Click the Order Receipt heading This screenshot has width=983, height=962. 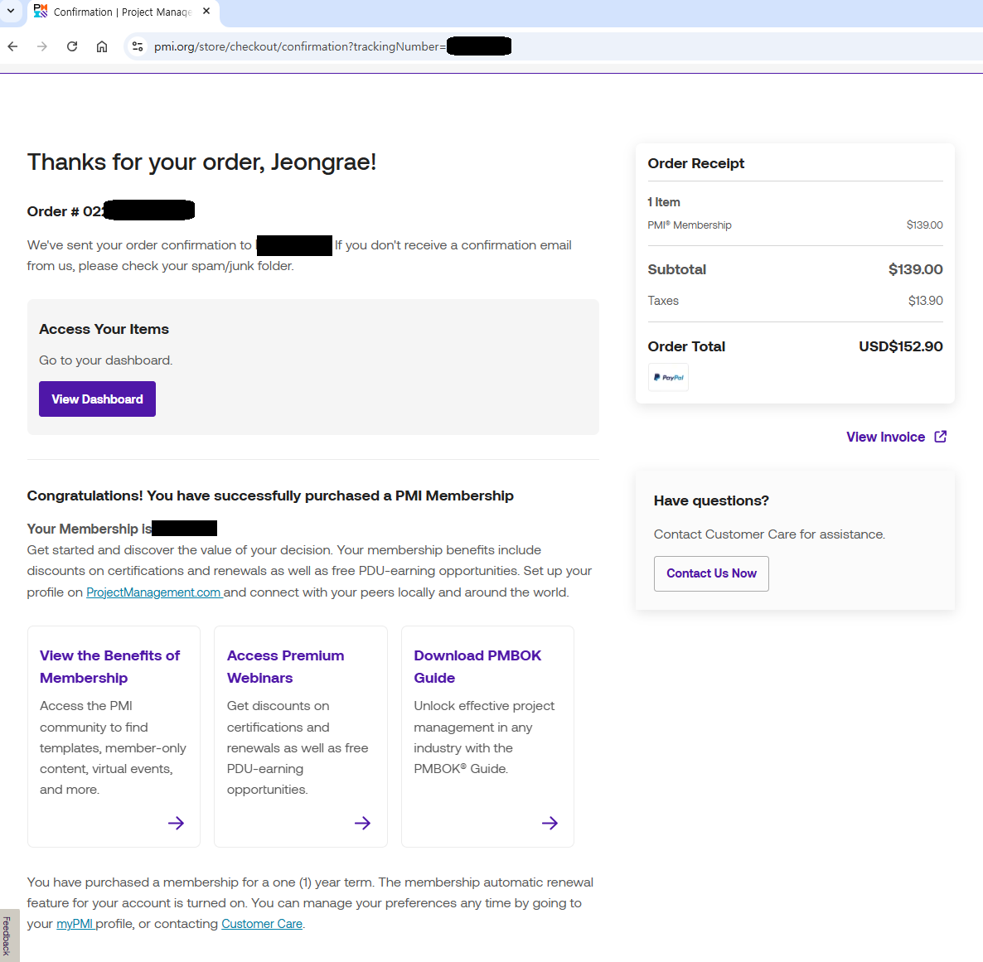[696, 163]
